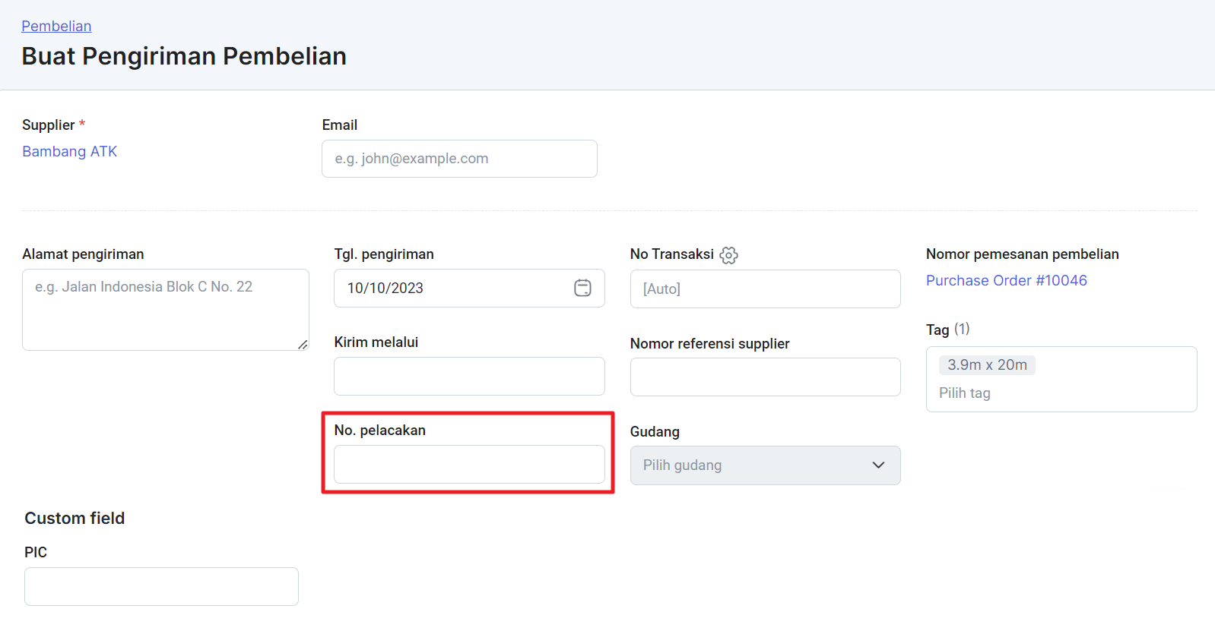Viewport: 1215px width, 634px height.
Task: Expand the Pilih gudang dropdown arrow
Action: tap(878, 465)
